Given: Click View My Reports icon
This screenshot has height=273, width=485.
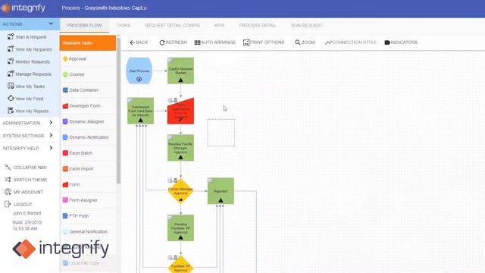Looking at the screenshot, I should [11, 111].
